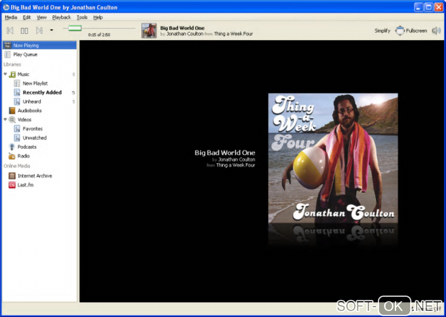Screen dimensions: 446x317
Task: Open the Media menu
Action: 11,18
